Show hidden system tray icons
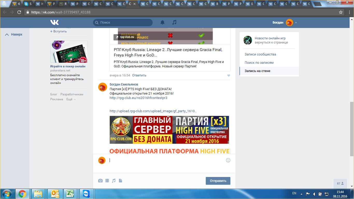This screenshot has width=354, height=199. (x=301, y=194)
